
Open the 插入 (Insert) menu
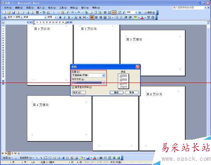point(41,8)
